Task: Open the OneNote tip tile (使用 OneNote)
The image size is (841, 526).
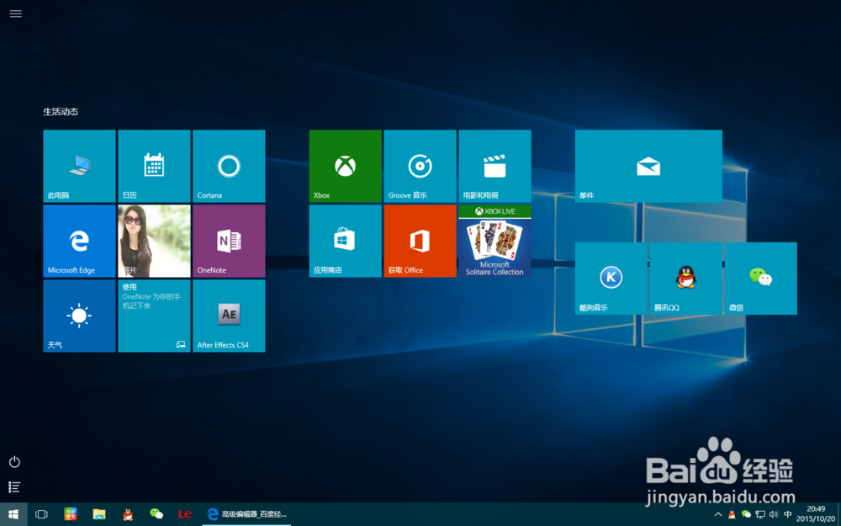Action: click(x=154, y=316)
